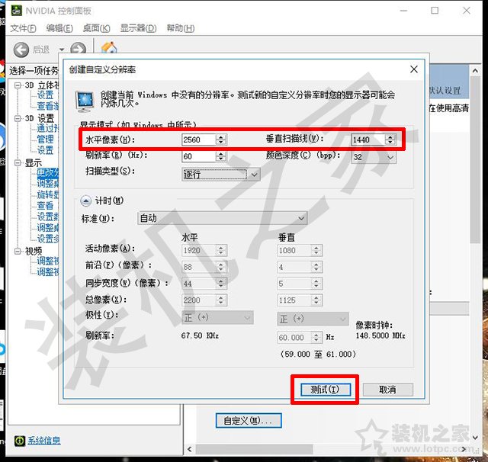The width and height of the screenshot is (488, 462).
Task: Open the 编辑(E) menu
Action: click(59, 28)
